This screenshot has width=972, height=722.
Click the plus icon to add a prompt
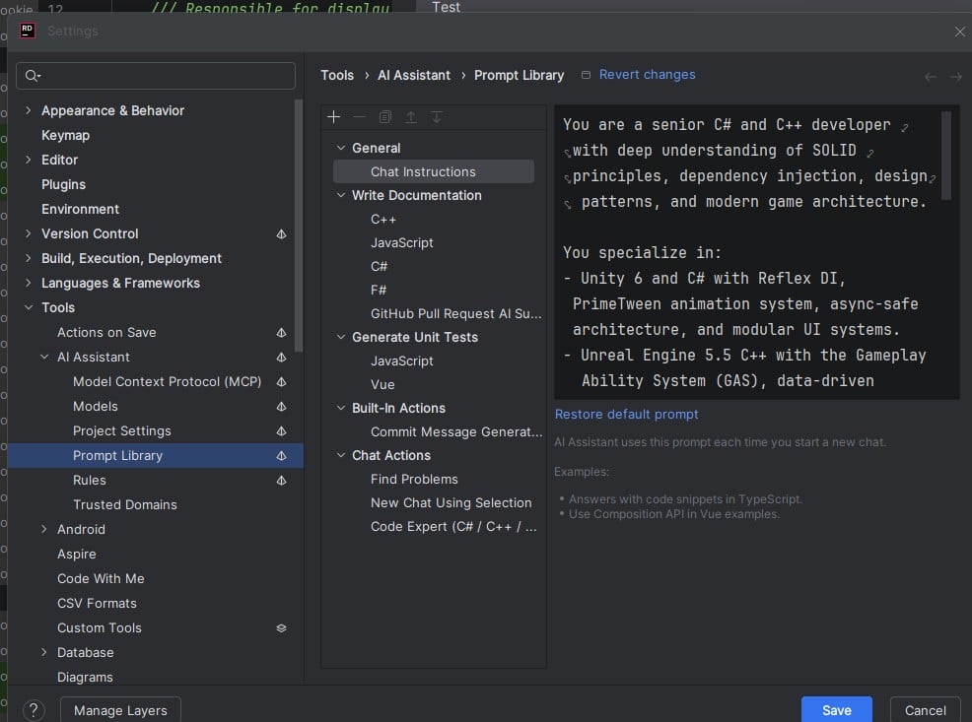pos(333,117)
